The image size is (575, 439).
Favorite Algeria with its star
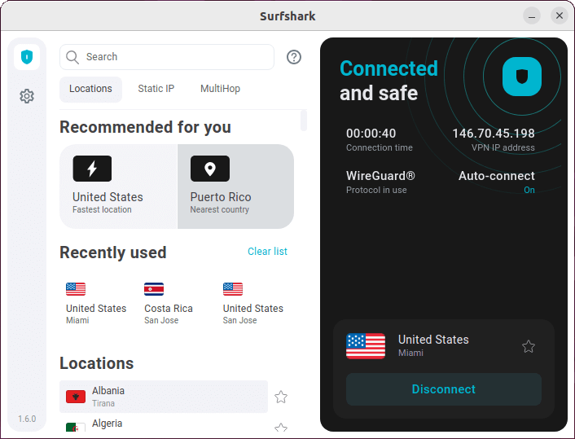281,428
